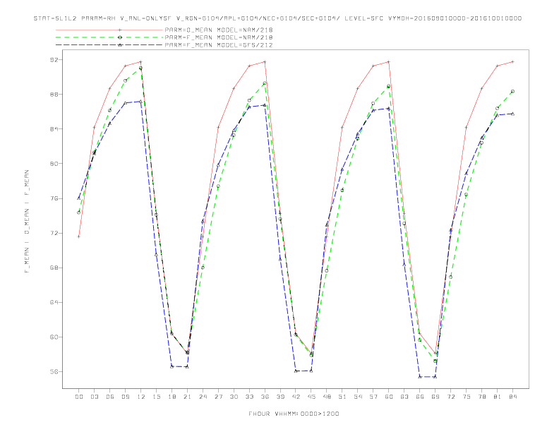This screenshot has height=432, width=559.
Task: Click x-axis forecast hour label 03
Action: [94, 397]
